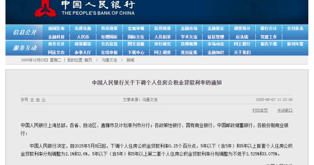
Task: Select 金融稳定 in navigation
Action: 216,29
